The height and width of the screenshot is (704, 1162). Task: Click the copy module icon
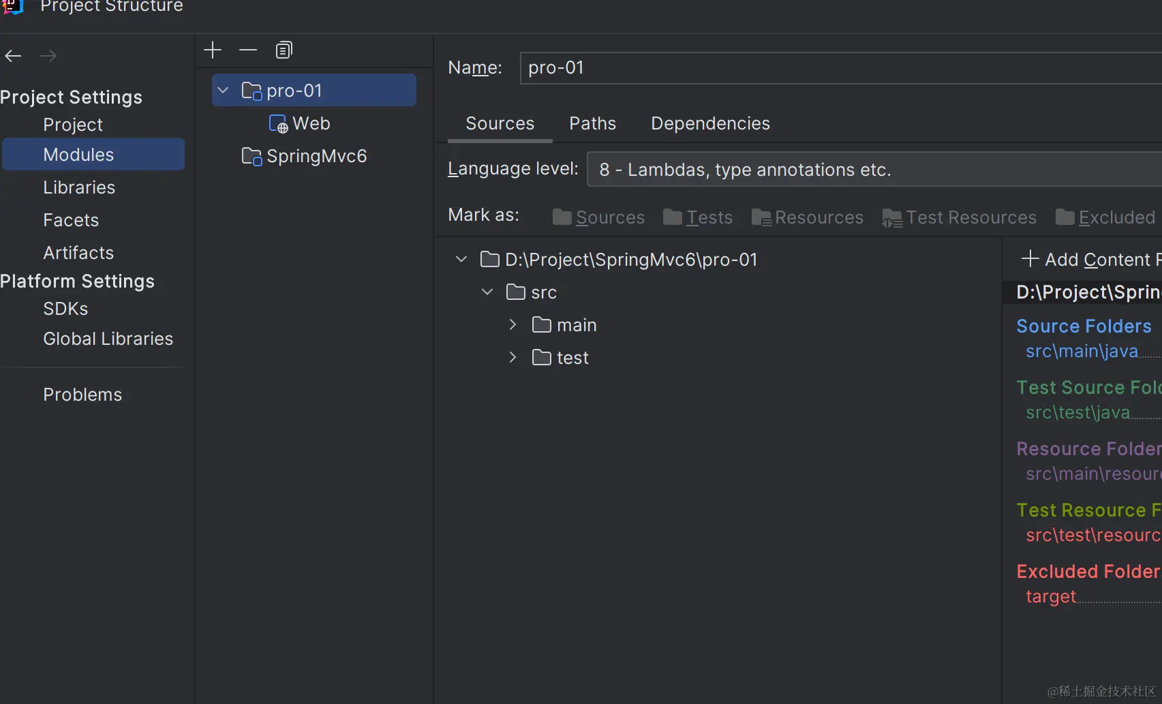(284, 50)
